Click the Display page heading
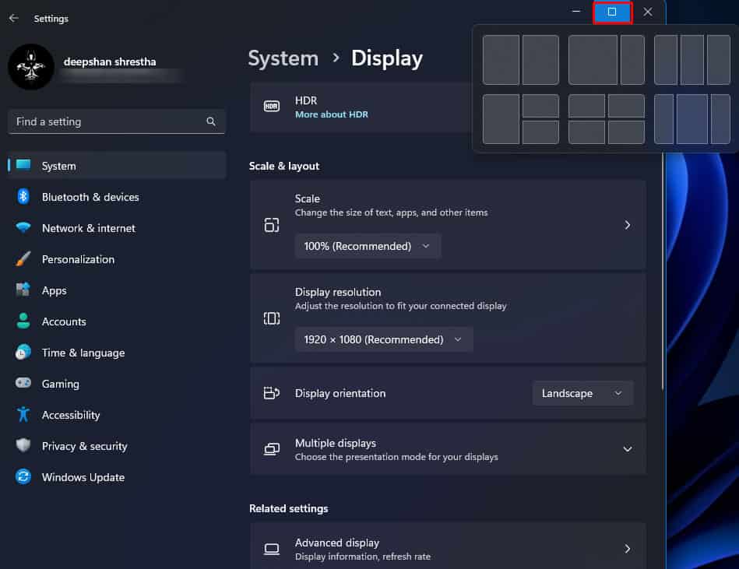 click(386, 59)
